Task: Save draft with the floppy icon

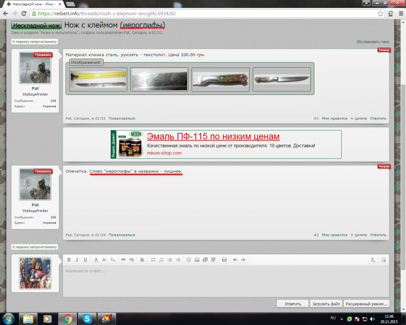Action: 224,260
